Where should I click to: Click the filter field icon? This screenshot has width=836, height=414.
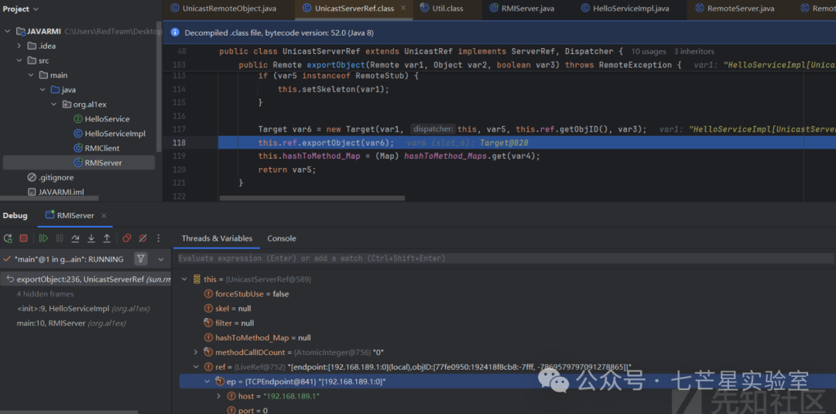tap(208, 323)
